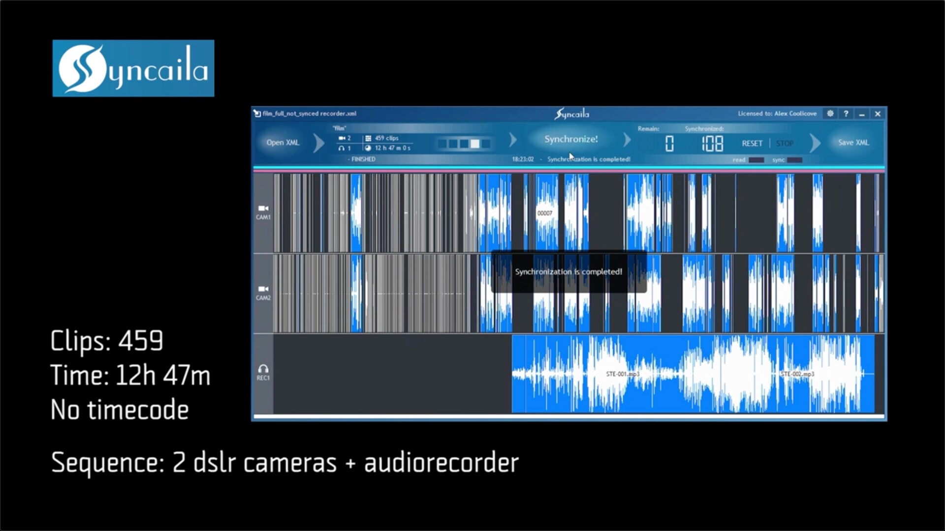Click the REC1 headphones track icon
Viewport: 945px width, 531px height.
[263, 369]
